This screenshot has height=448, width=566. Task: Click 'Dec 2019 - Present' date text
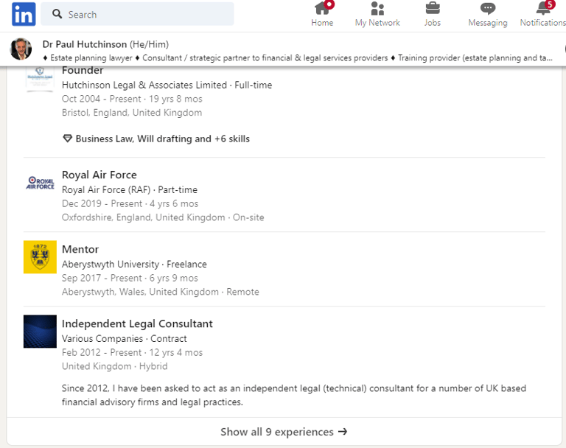pyautogui.click(x=102, y=203)
